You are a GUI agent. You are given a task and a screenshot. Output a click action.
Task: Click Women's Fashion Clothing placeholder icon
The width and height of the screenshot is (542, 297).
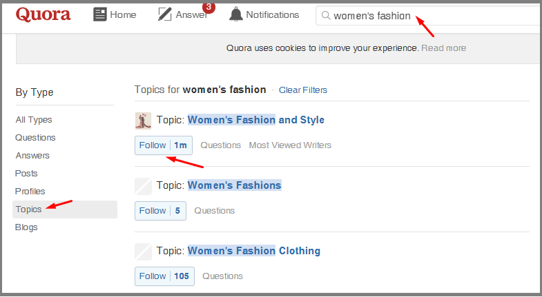[143, 252]
